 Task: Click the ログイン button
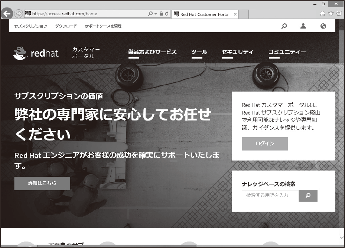coord(265,144)
